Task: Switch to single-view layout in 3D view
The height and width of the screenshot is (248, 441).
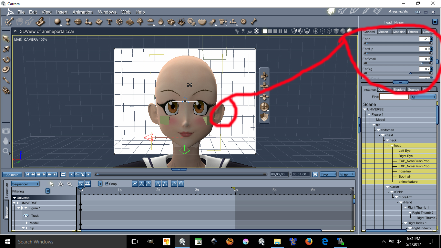Action: (x=265, y=31)
